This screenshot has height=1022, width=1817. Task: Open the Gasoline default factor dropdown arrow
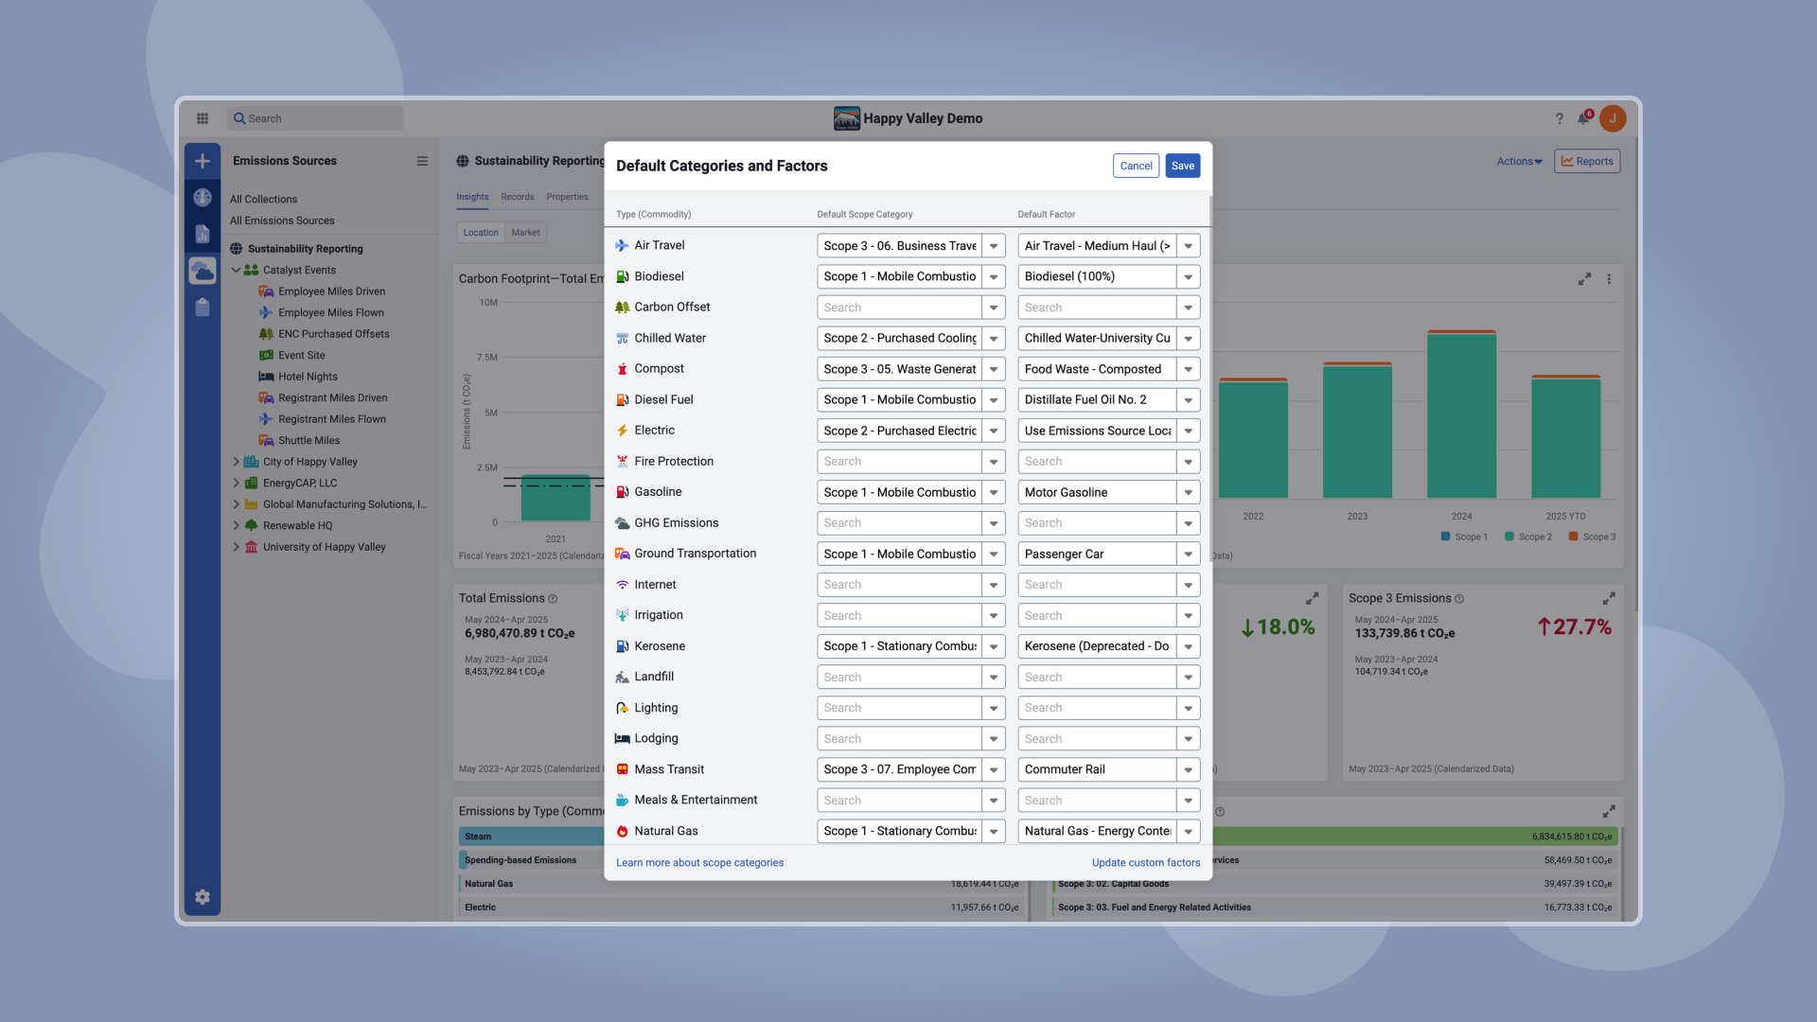tap(1189, 492)
